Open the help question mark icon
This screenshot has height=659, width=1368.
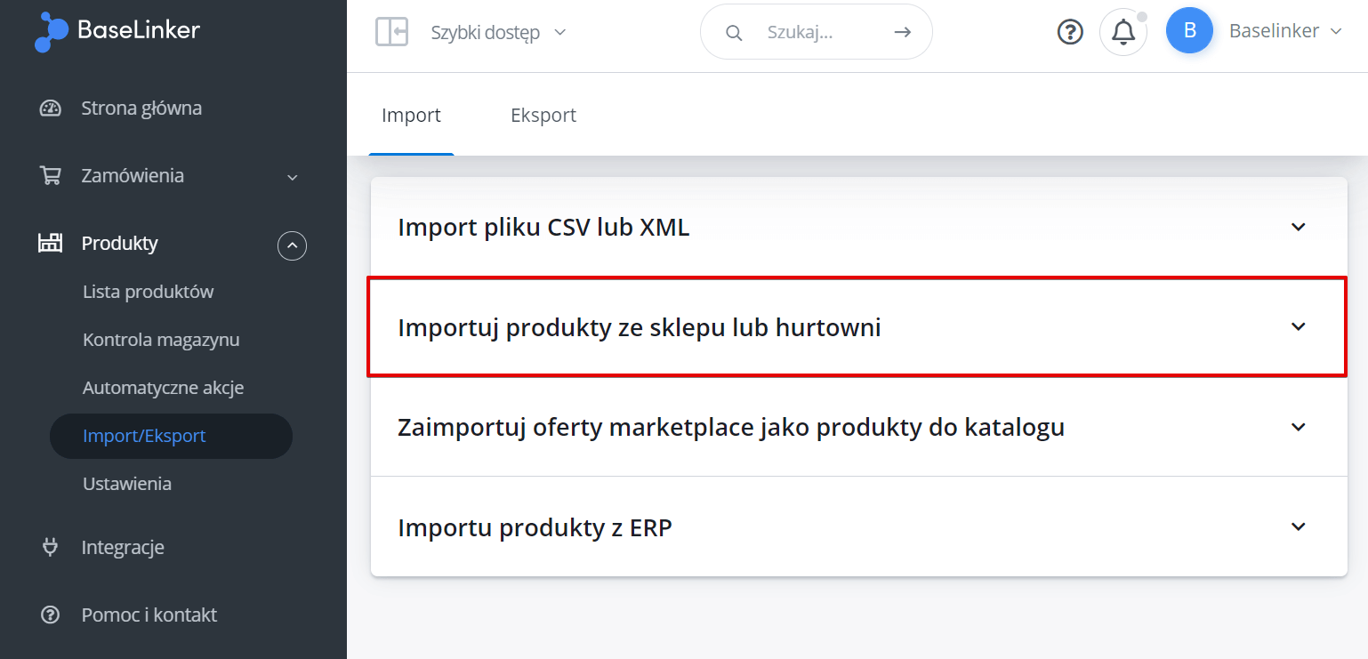click(1070, 32)
